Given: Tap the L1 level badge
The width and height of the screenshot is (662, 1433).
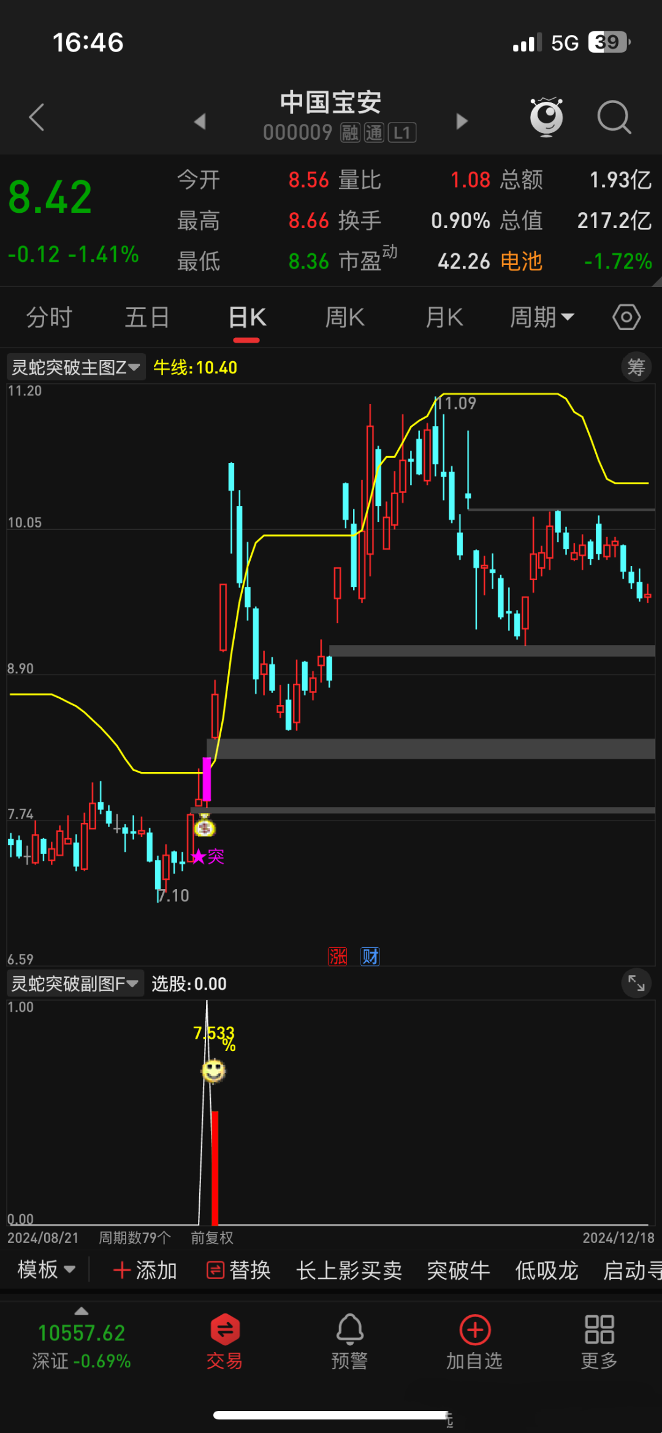Looking at the screenshot, I should point(402,132).
